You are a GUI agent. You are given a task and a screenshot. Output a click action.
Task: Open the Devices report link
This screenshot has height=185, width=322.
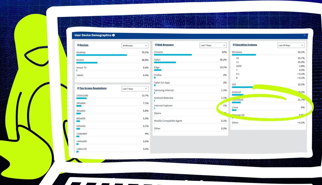[84, 45]
